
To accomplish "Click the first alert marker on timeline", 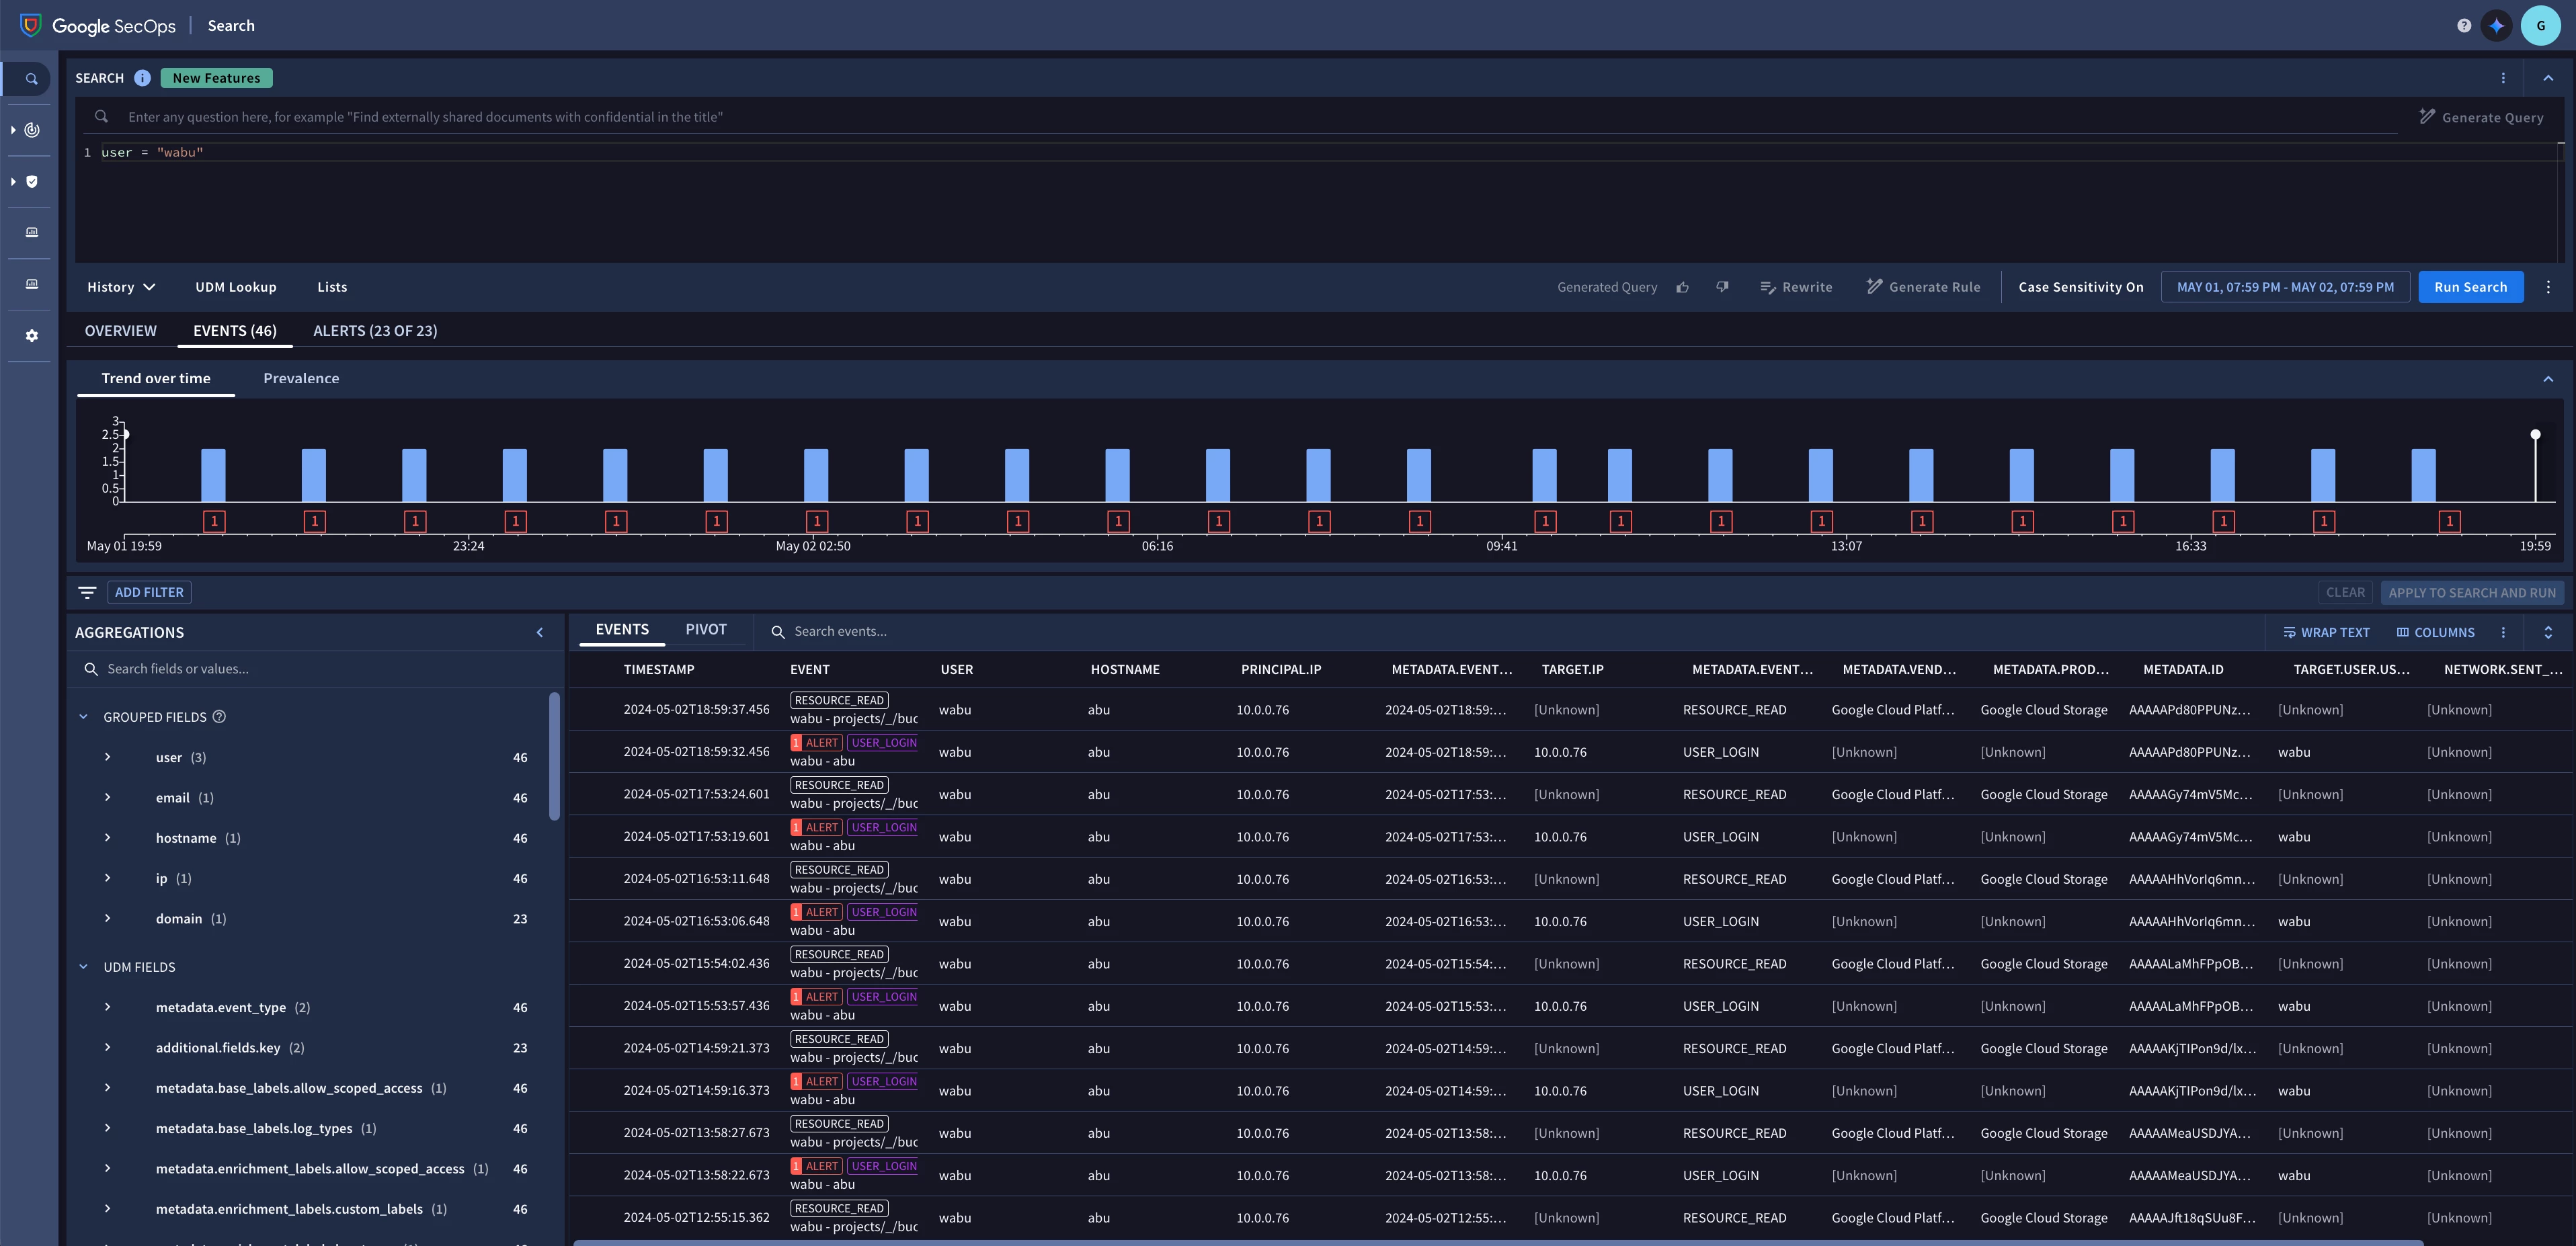I will [x=214, y=522].
